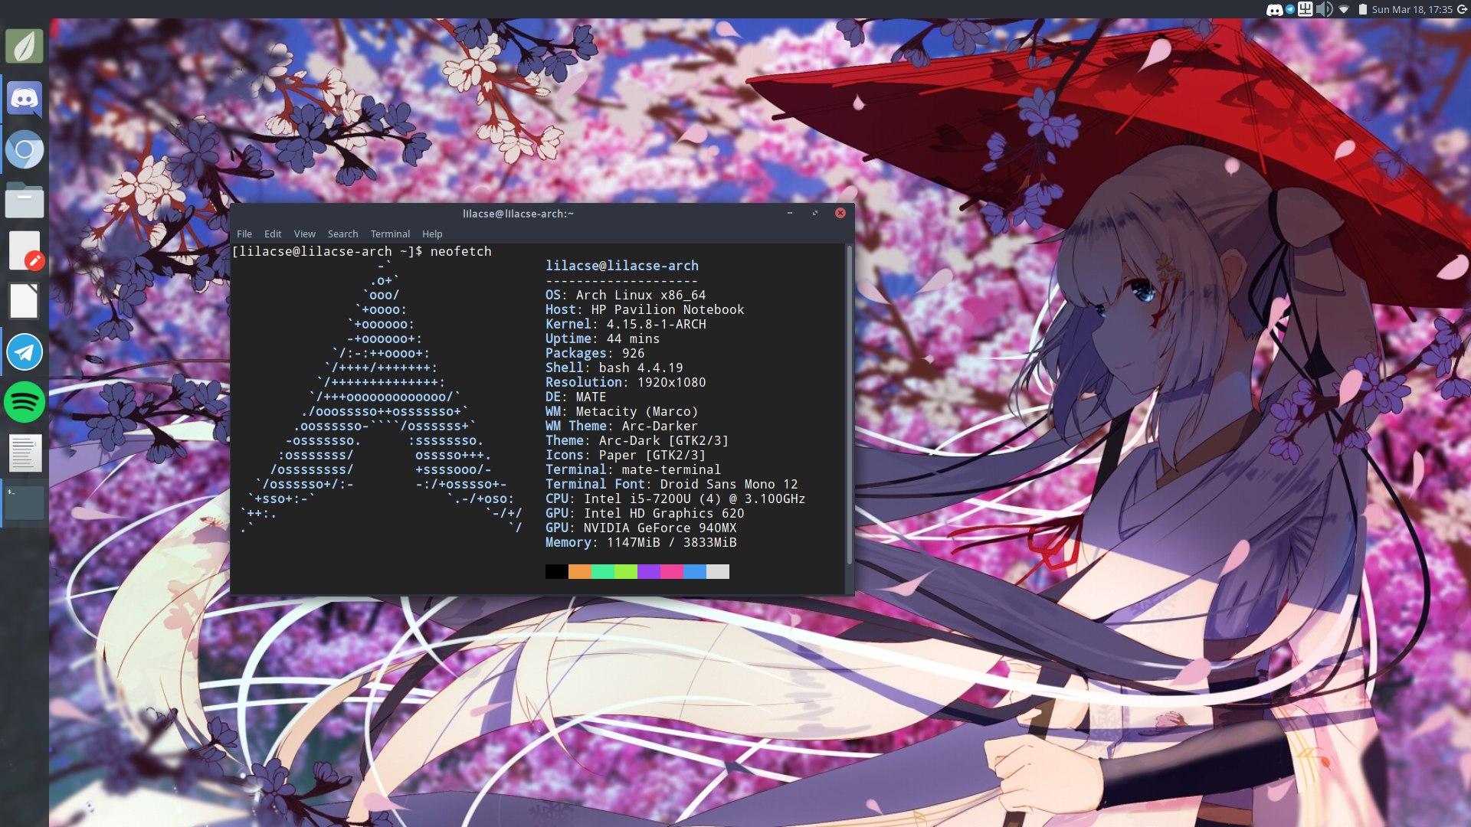The image size is (1471, 827).
Task: Open the input method tray icon
Action: coord(1305,9)
